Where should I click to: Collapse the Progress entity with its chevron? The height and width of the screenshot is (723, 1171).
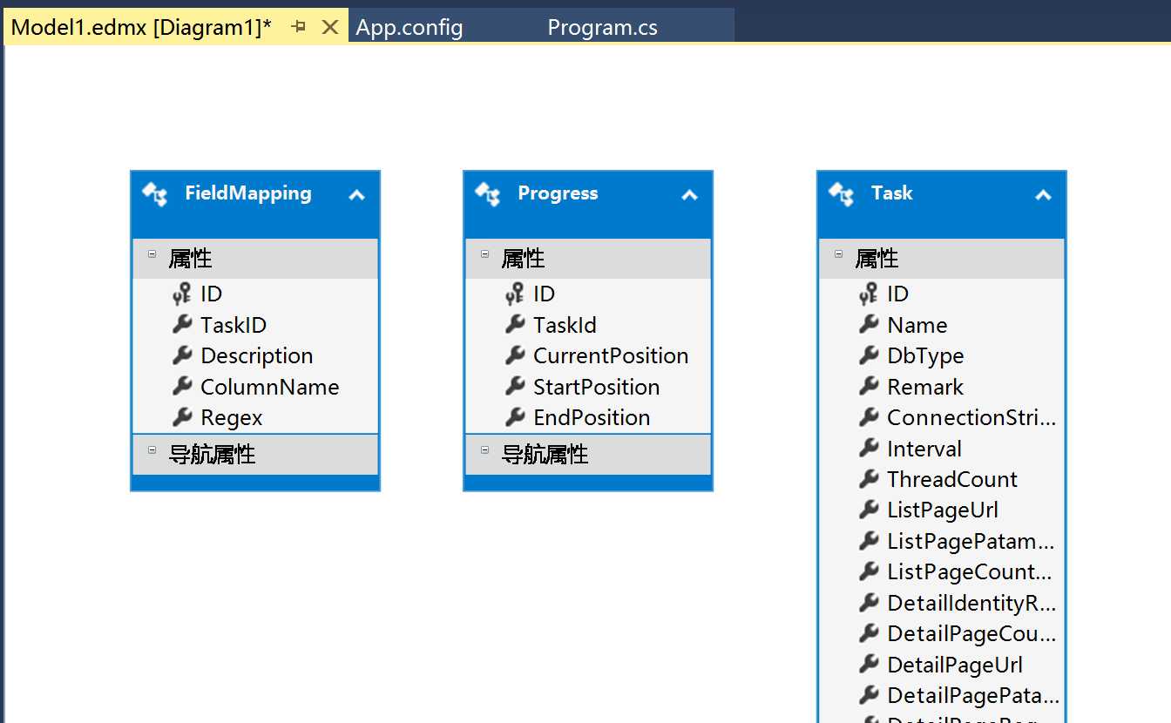(x=689, y=195)
